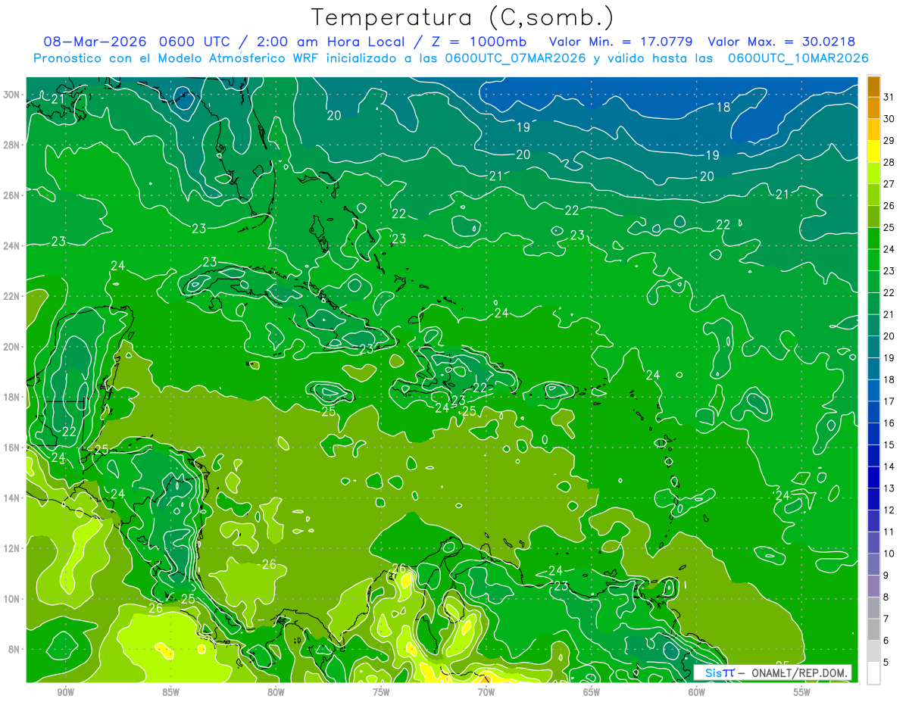This screenshot has height=702, width=909.
Task: Click the 'Valor Max. = 30.0218' readout
Action: tap(782, 42)
